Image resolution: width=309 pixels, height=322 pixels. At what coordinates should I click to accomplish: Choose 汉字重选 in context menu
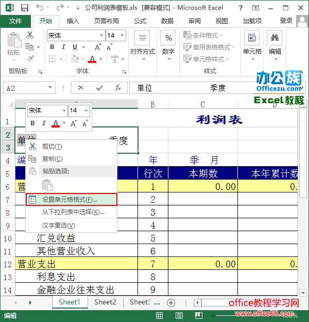tap(71, 226)
